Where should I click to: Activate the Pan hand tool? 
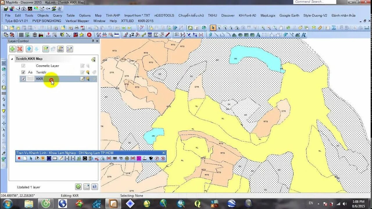point(281,28)
